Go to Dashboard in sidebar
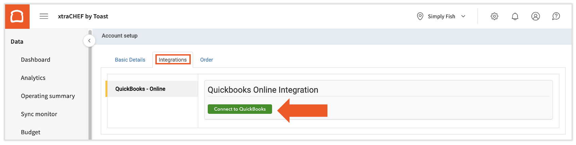 [x=35, y=60]
